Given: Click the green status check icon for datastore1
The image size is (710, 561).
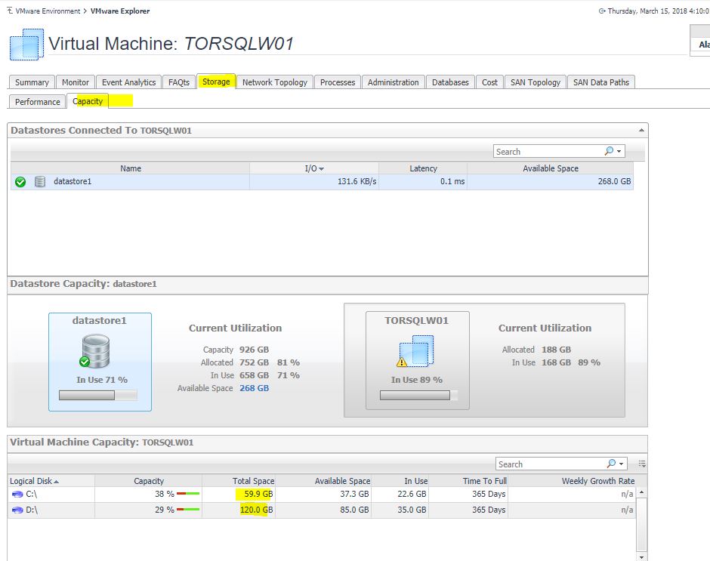Looking at the screenshot, I should click(x=20, y=182).
